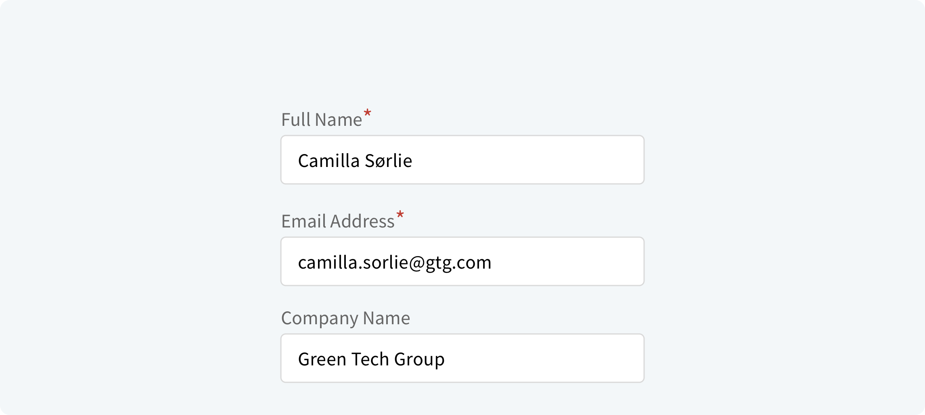Click the Full Name input field
This screenshot has width=925, height=415.
tap(462, 160)
